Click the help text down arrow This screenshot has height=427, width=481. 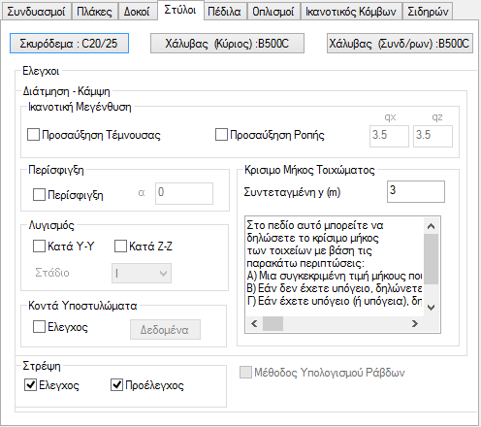[431, 307]
